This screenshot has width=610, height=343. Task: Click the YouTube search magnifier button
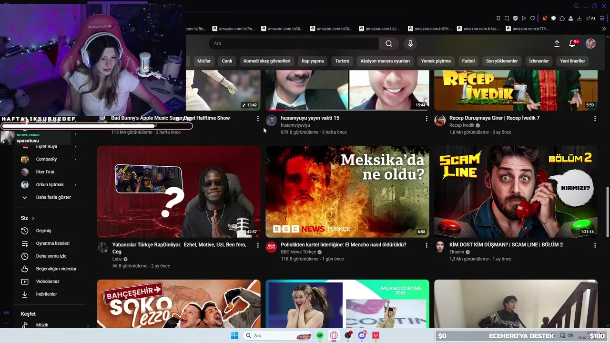pos(389,43)
